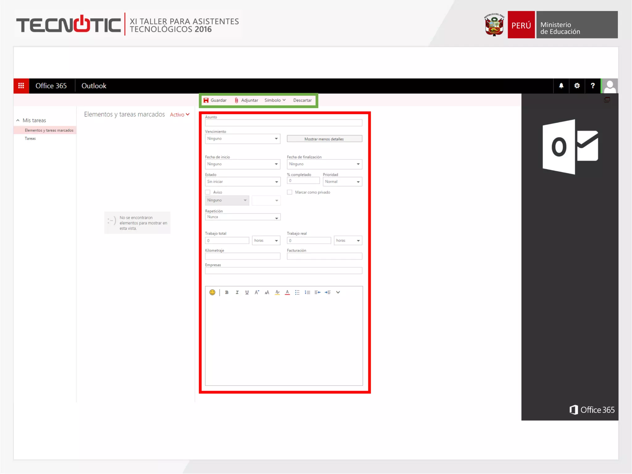Select Tareas in the left pane

30,139
